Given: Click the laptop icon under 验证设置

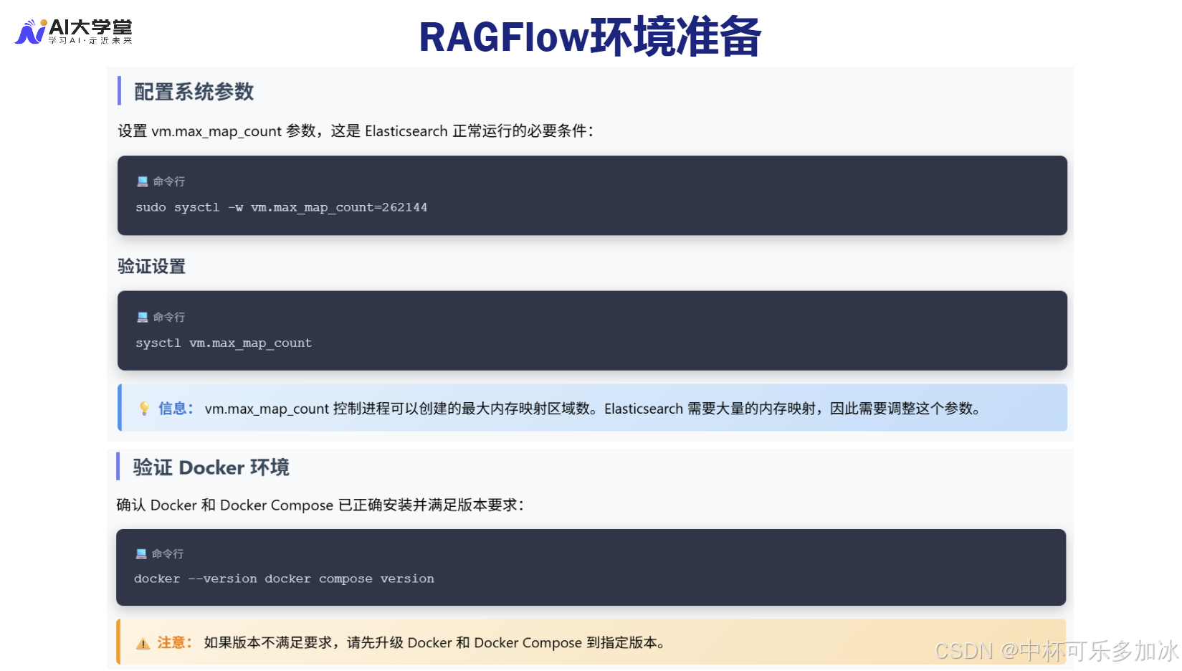Looking at the screenshot, I should tap(141, 316).
